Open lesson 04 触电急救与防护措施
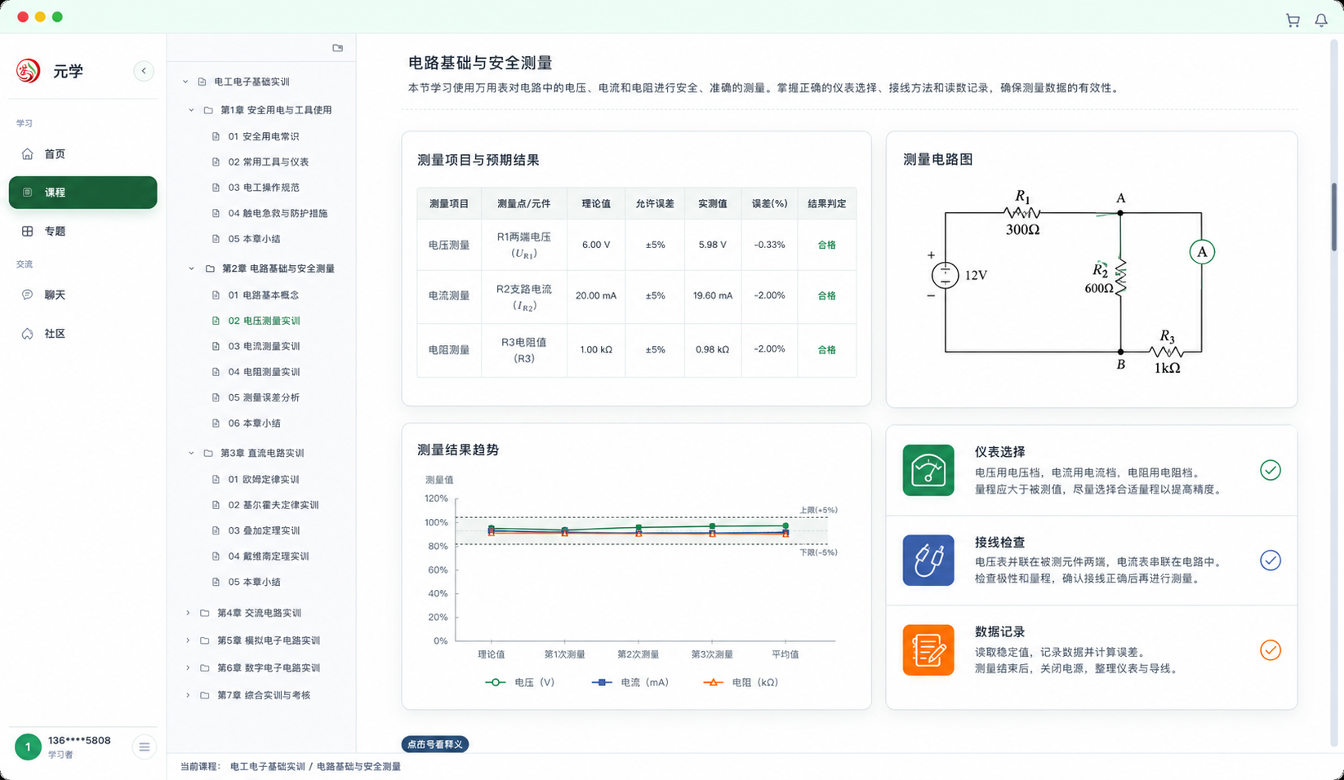This screenshot has width=1344, height=780. 278,213
